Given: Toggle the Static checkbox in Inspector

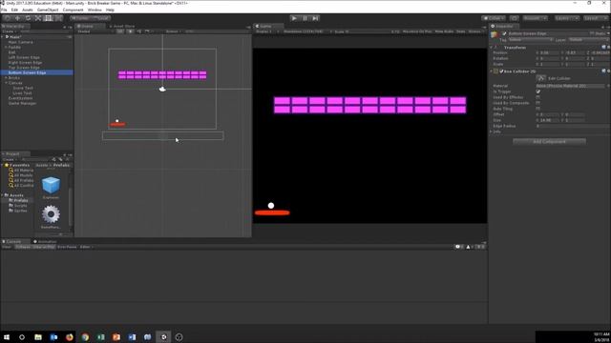Looking at the screenshot, I should (x=592, y=33).
